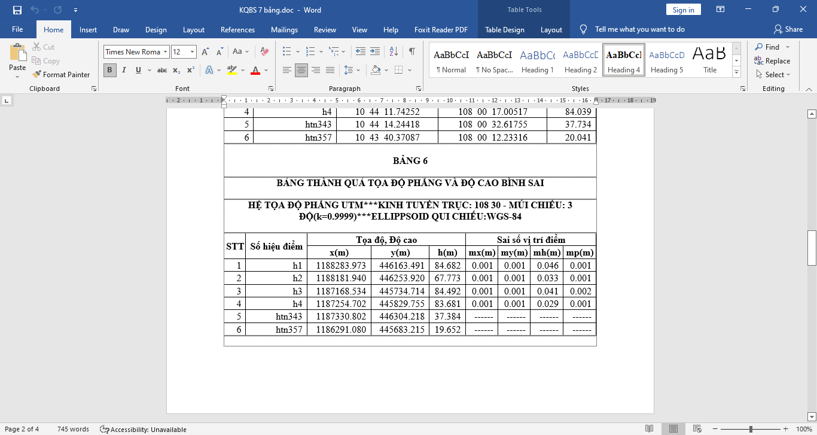Image resolution: width=817 pixels, height=435 pixels.
Task: Click the Justify alignment icon
Action: pos(330,70)
